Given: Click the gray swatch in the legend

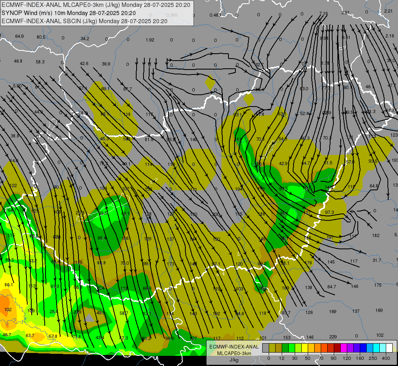Looking at the screenshot, I should [x=266, y=348].
